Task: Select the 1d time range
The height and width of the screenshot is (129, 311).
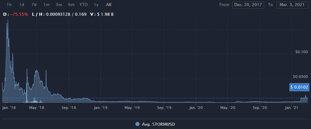Action: [22, 5]
